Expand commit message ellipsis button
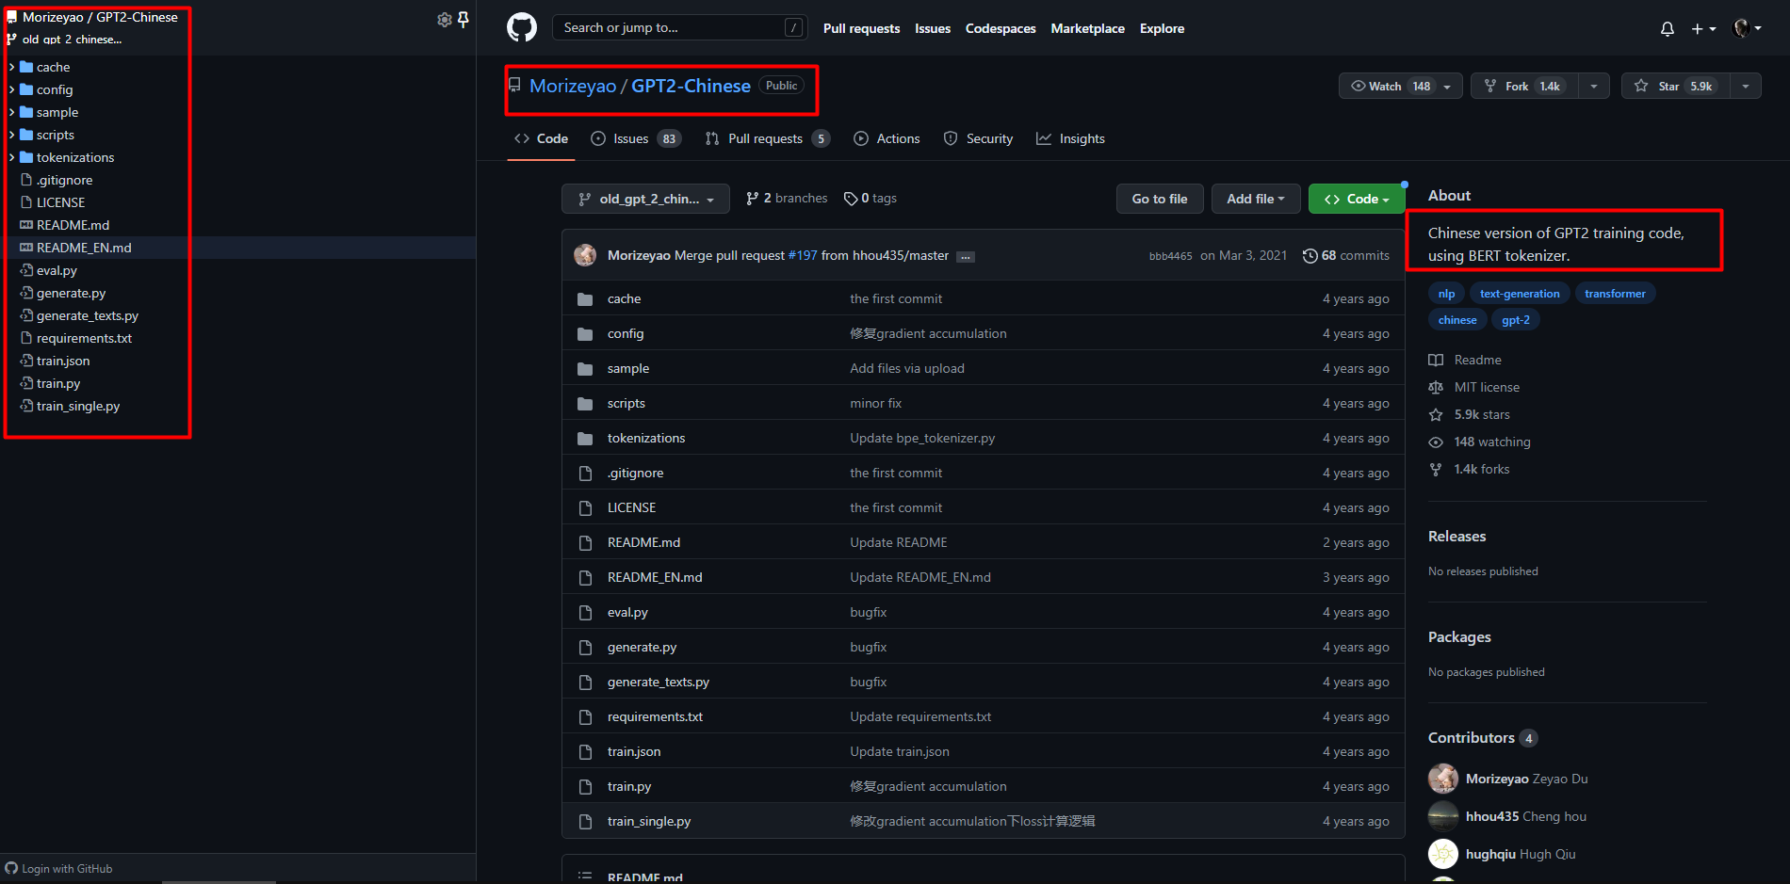The image size is (1790, 884). pos(966,256)
